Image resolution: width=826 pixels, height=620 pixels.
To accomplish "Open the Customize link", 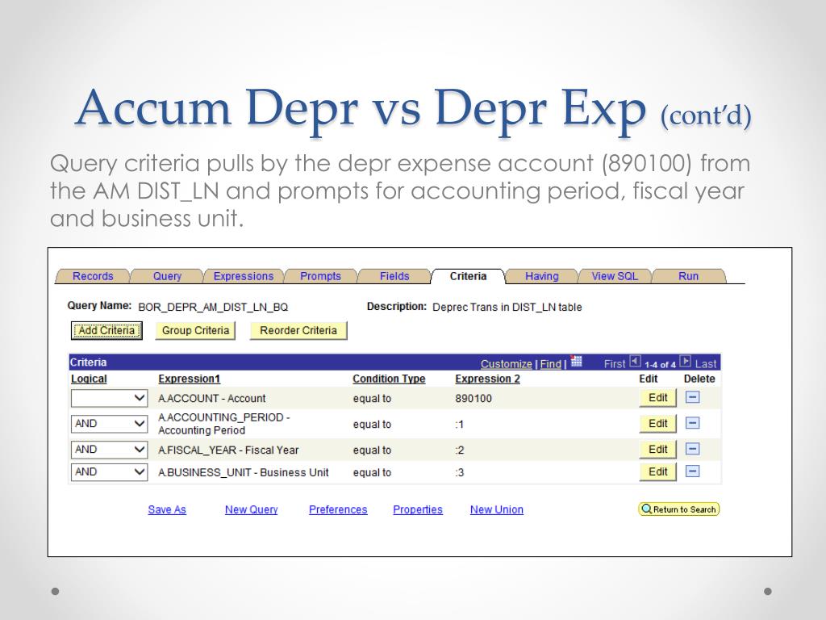I will [507, 364].
